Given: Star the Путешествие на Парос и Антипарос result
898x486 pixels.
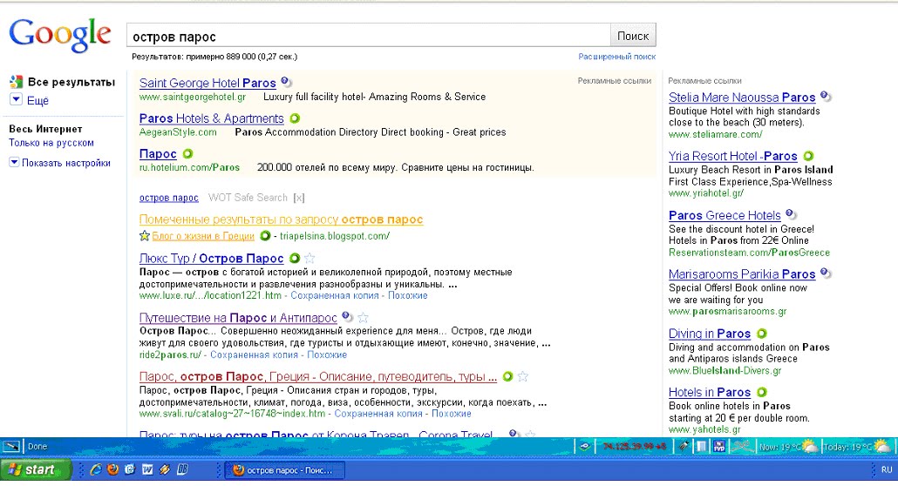Looking at the screenshot, I should coord(363,317).
